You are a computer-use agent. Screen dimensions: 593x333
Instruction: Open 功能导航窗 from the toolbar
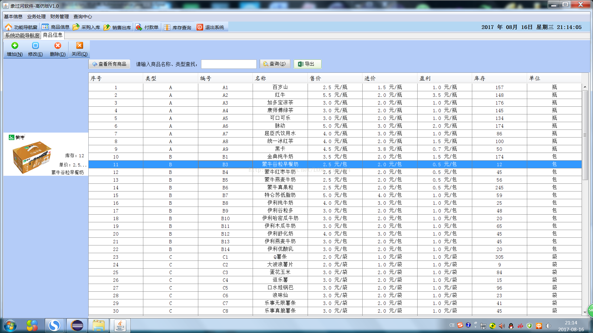(22, 27)
